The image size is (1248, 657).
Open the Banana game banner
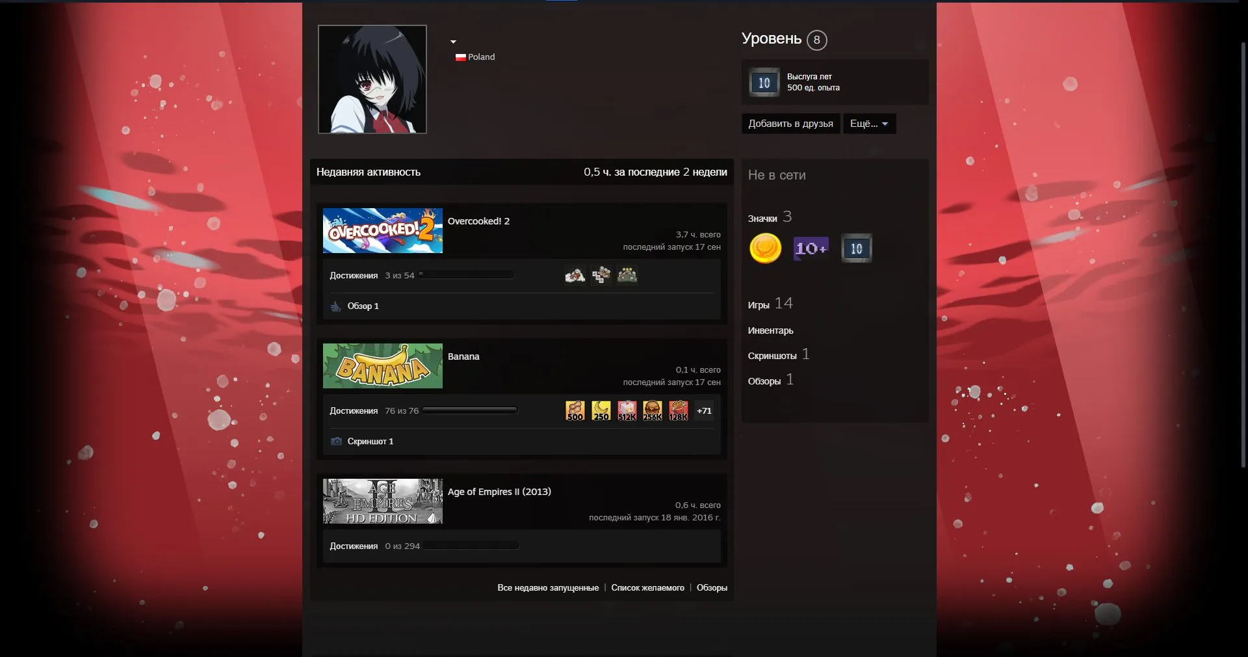383,366
